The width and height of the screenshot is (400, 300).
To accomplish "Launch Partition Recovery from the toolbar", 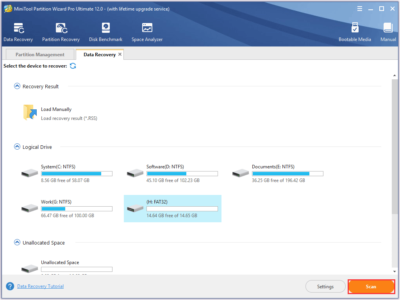I will 61,32.
